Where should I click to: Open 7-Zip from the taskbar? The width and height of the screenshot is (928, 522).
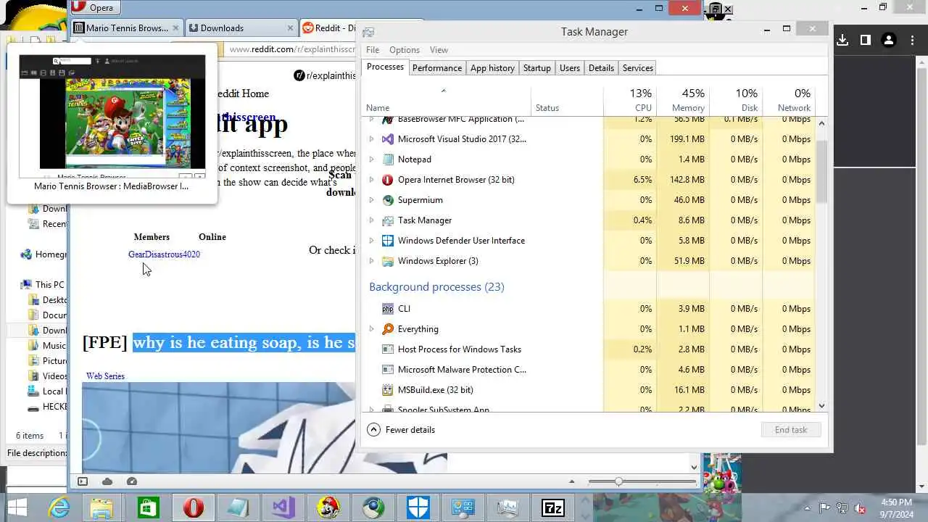[553, 508]
